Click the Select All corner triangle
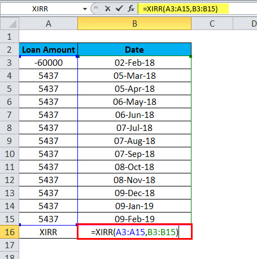 coord(10,24)
